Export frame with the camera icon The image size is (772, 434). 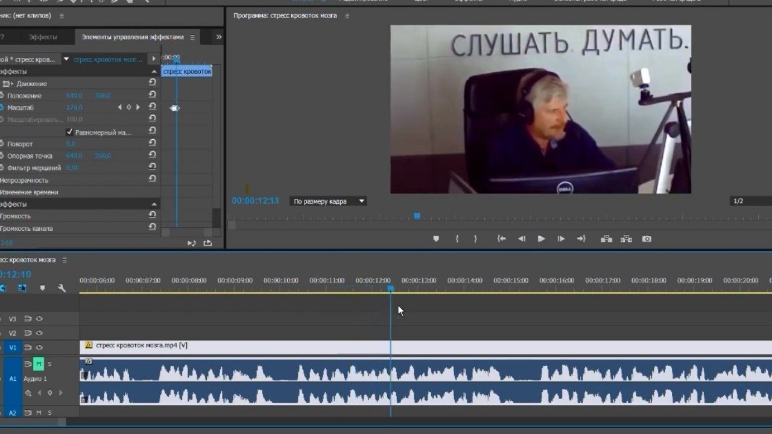click(x=647, y=239)
